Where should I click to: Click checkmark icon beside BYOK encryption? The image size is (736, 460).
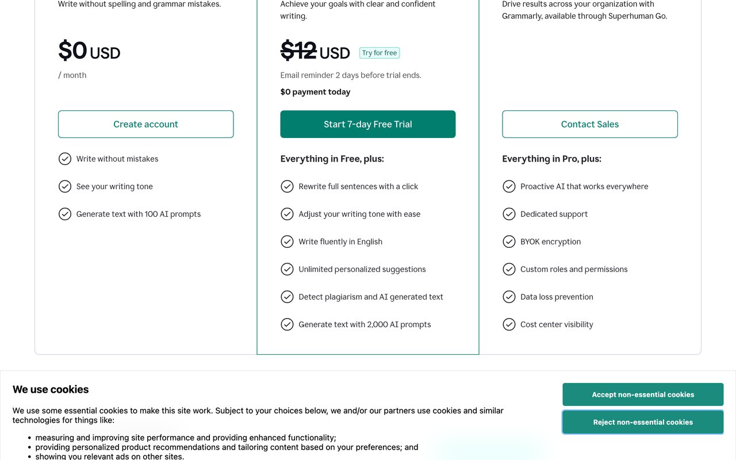[x=509, y=241]
